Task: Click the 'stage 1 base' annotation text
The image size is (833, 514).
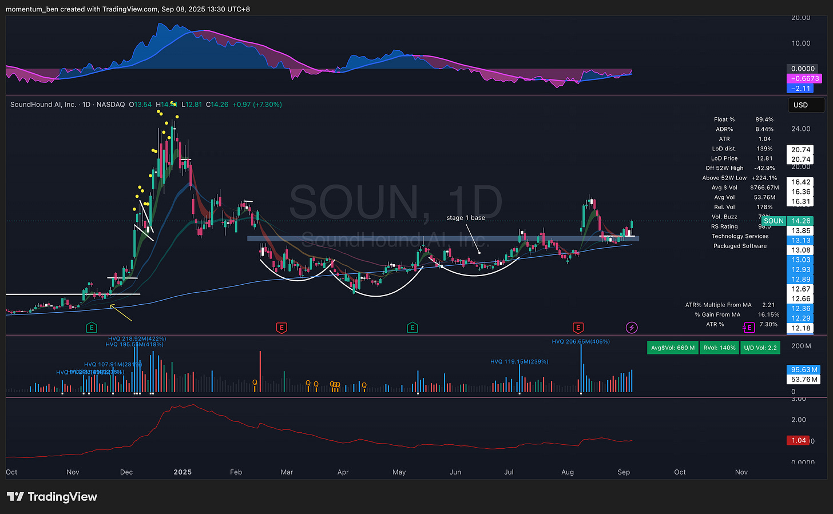Action: 466,218
